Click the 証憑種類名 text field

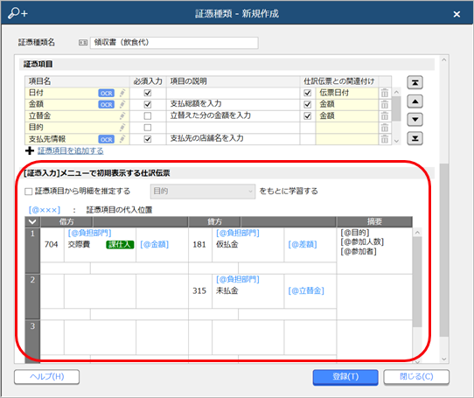click(174, 43)
